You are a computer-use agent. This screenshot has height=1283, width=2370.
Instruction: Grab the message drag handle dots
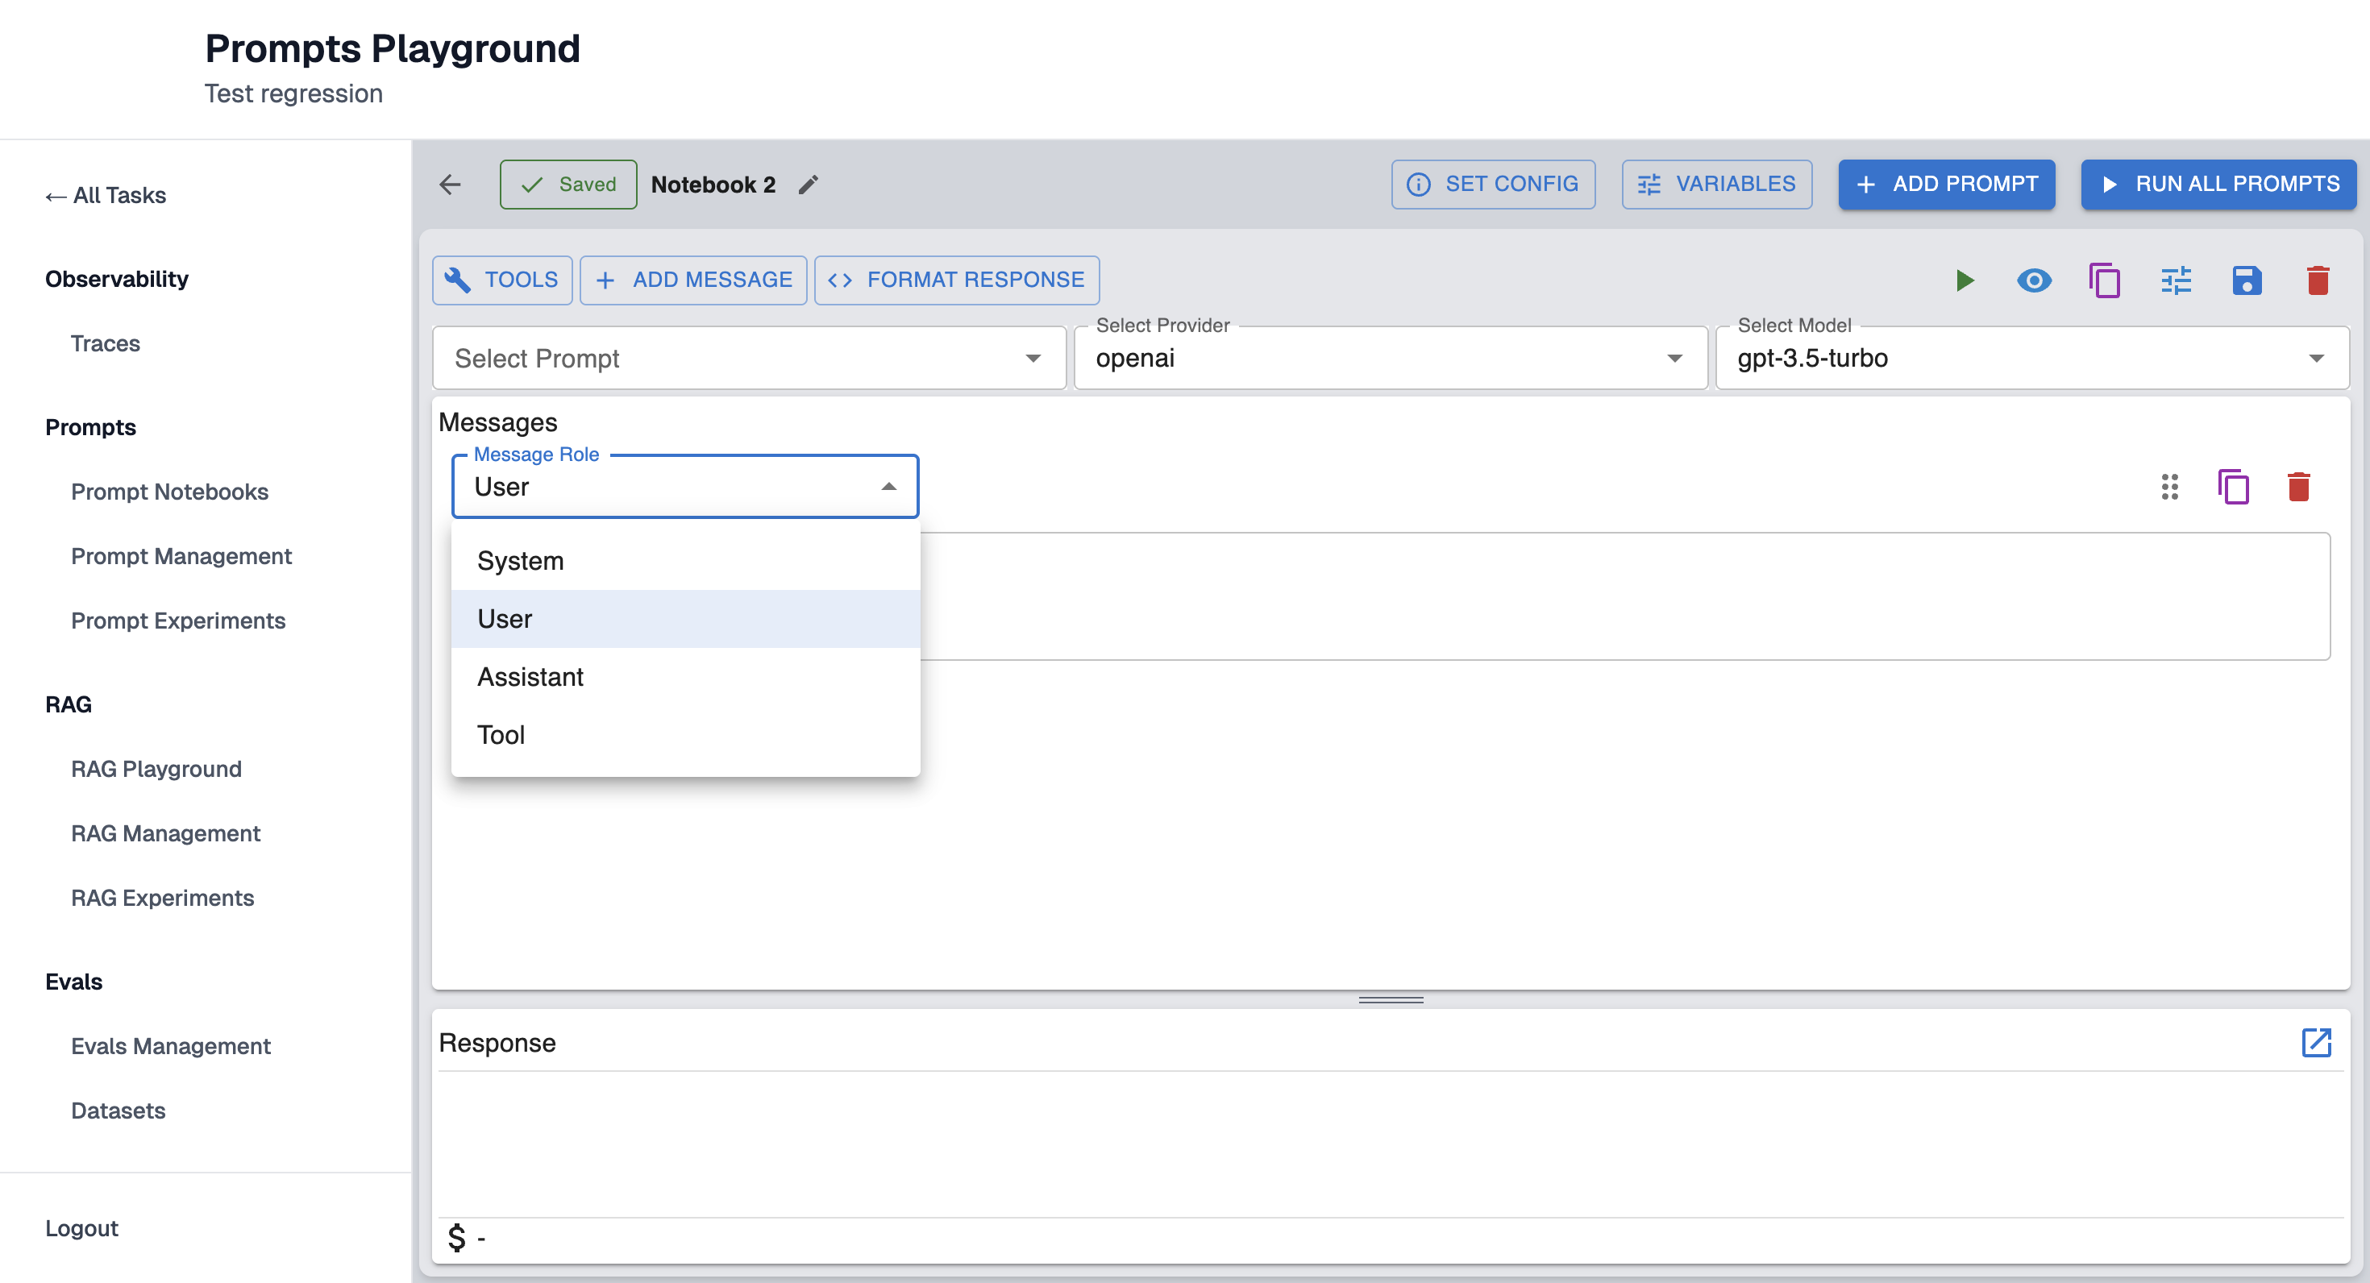click(x=2169, y=487)
